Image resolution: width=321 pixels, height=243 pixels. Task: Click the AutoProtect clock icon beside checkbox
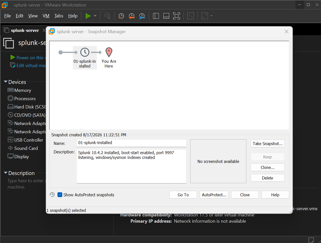click(52, 195)
